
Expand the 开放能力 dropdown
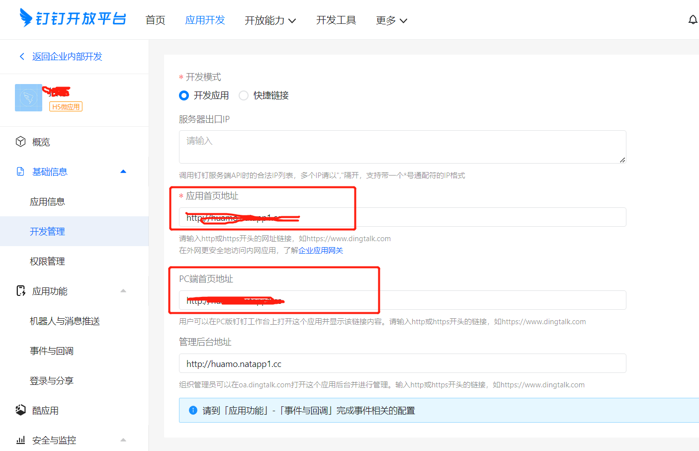[270, 20]
